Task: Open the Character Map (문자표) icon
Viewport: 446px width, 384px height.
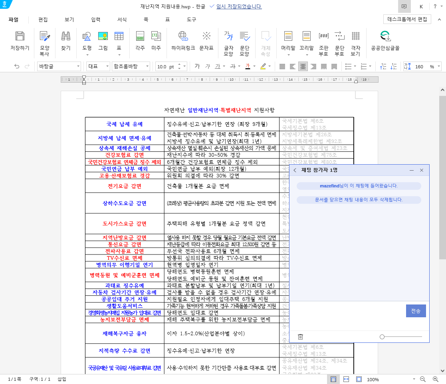Action: coord(206,36)
